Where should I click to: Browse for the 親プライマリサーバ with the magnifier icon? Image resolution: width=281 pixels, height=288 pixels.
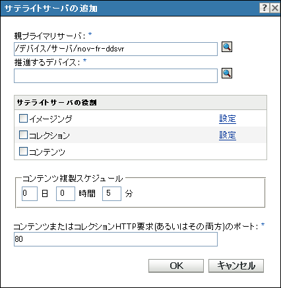tap(227, 47)
